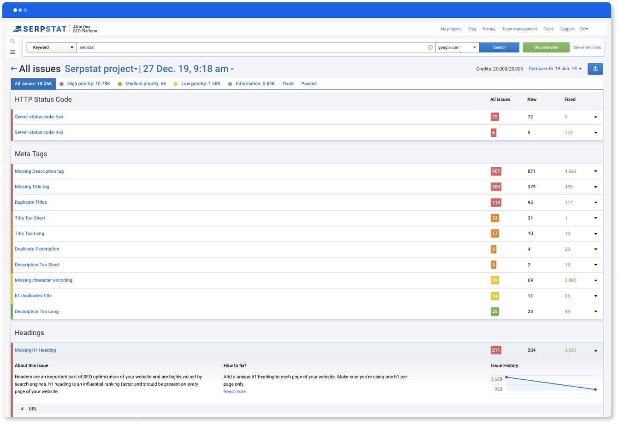The height and width of the screenshot is (424, 618).
Task: Open the Missing h1 Heading issue link
Action: [36, 350]
